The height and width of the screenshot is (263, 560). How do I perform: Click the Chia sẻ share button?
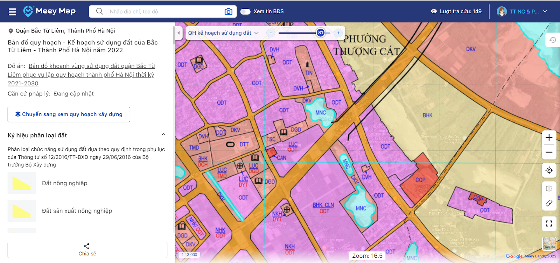coord(87,250)
